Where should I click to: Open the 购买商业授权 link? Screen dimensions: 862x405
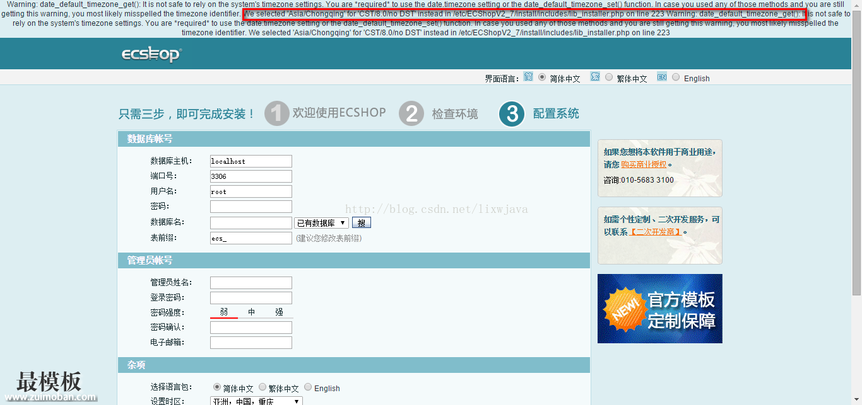click(644, 164)
